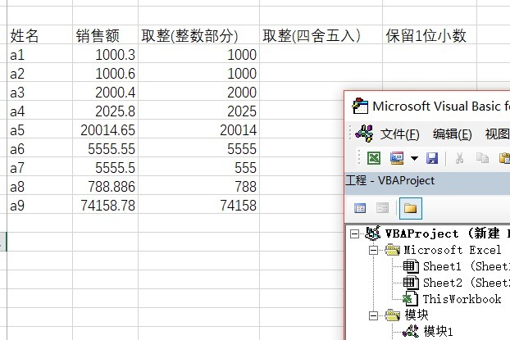This screenshot has height=340, width=510.
Task: Click the 模块 folder icon
Action: [392, 315]
